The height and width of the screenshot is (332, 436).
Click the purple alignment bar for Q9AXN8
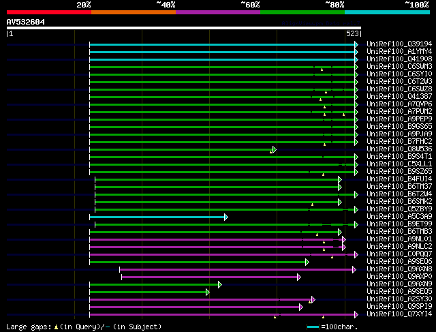click(x=236, y=269)
